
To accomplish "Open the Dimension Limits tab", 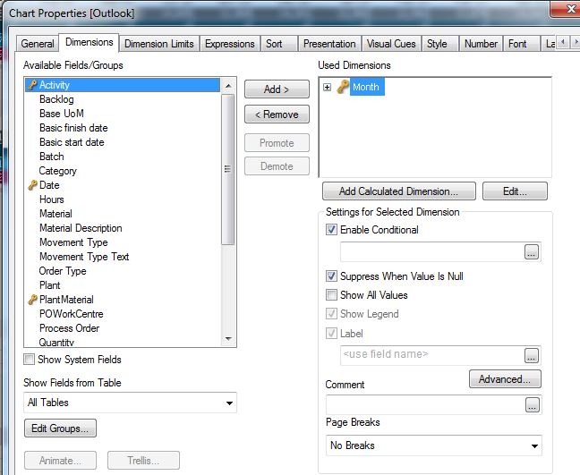I will point(159,44).
